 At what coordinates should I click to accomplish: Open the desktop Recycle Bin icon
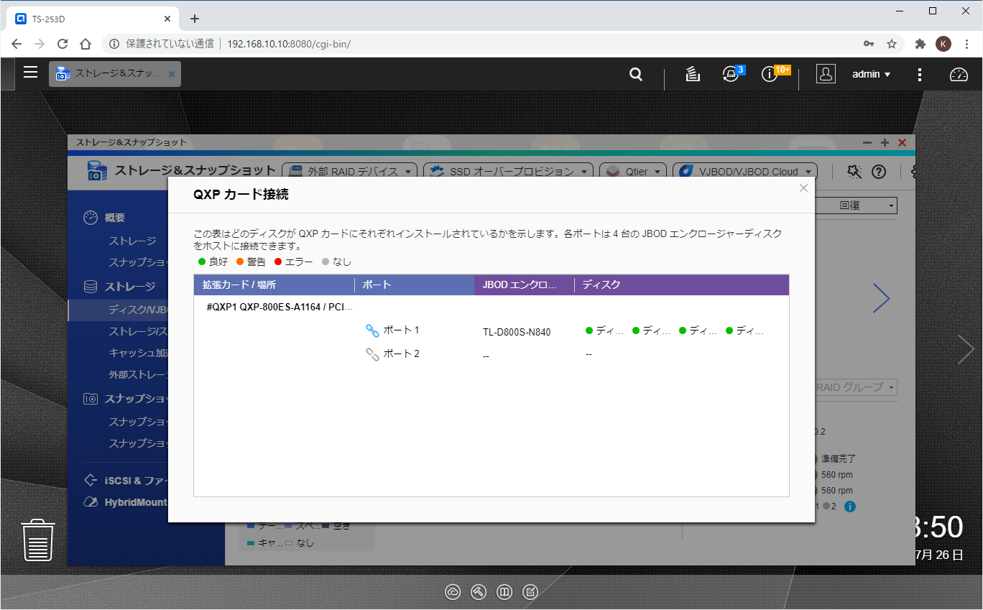point(37,540)
